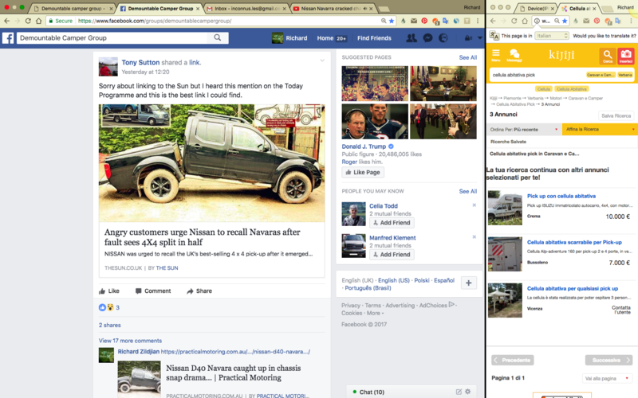
Task: Open Chrome menu in Facebook window
Action: click(x=478, y=21)
